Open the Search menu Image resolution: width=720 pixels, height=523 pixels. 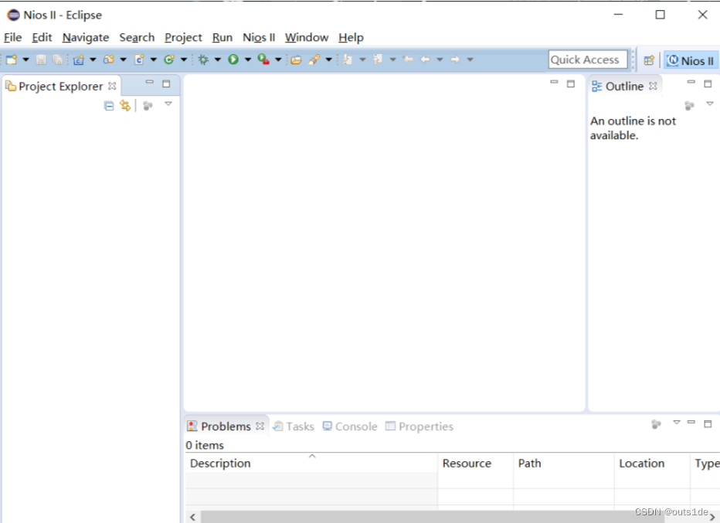tap(137, 38)
